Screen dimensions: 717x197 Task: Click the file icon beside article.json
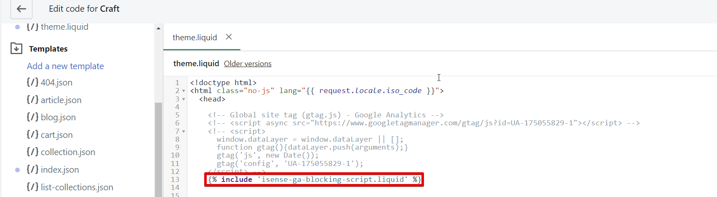point(32,100)
